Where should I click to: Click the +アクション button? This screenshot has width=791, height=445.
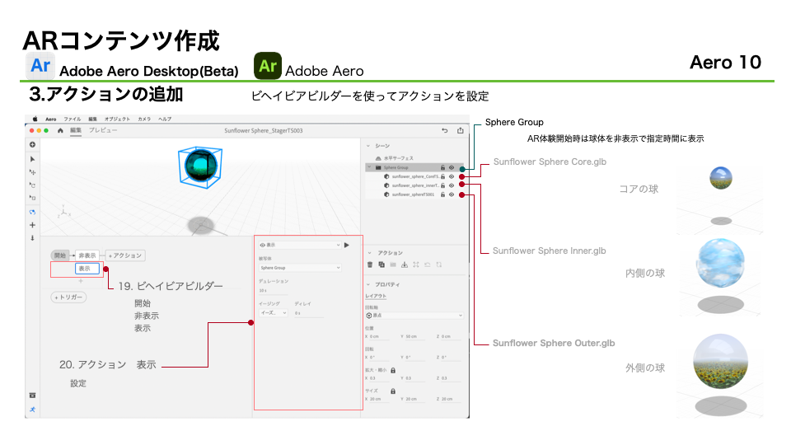click(125, 255)
